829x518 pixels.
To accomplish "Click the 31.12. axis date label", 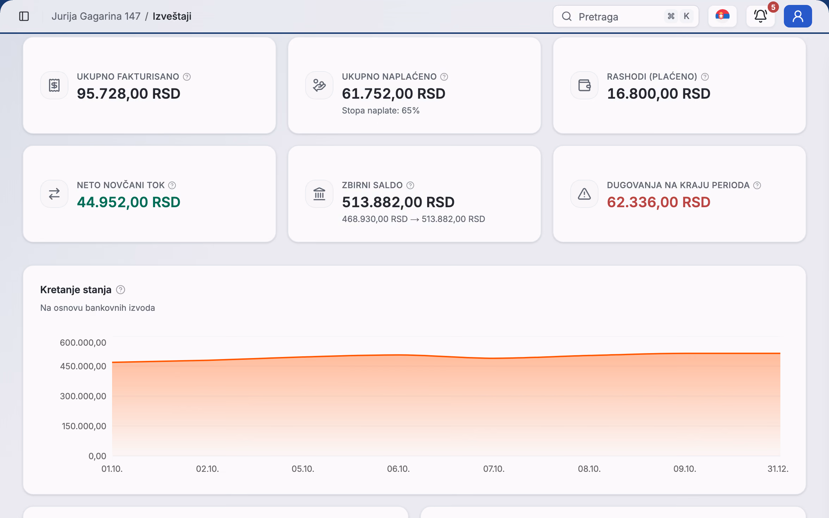I will (x=778, y=469).
